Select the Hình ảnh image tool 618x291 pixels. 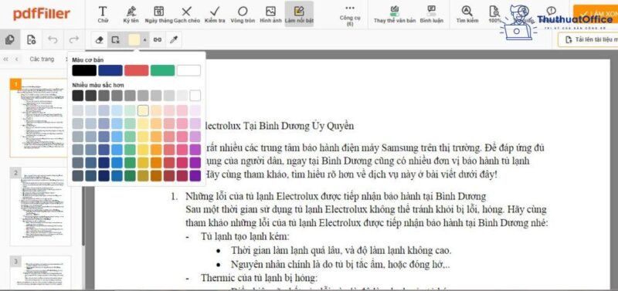pyautogui.click(x=270, y=14)
